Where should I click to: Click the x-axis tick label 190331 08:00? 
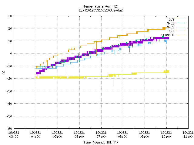122,135
